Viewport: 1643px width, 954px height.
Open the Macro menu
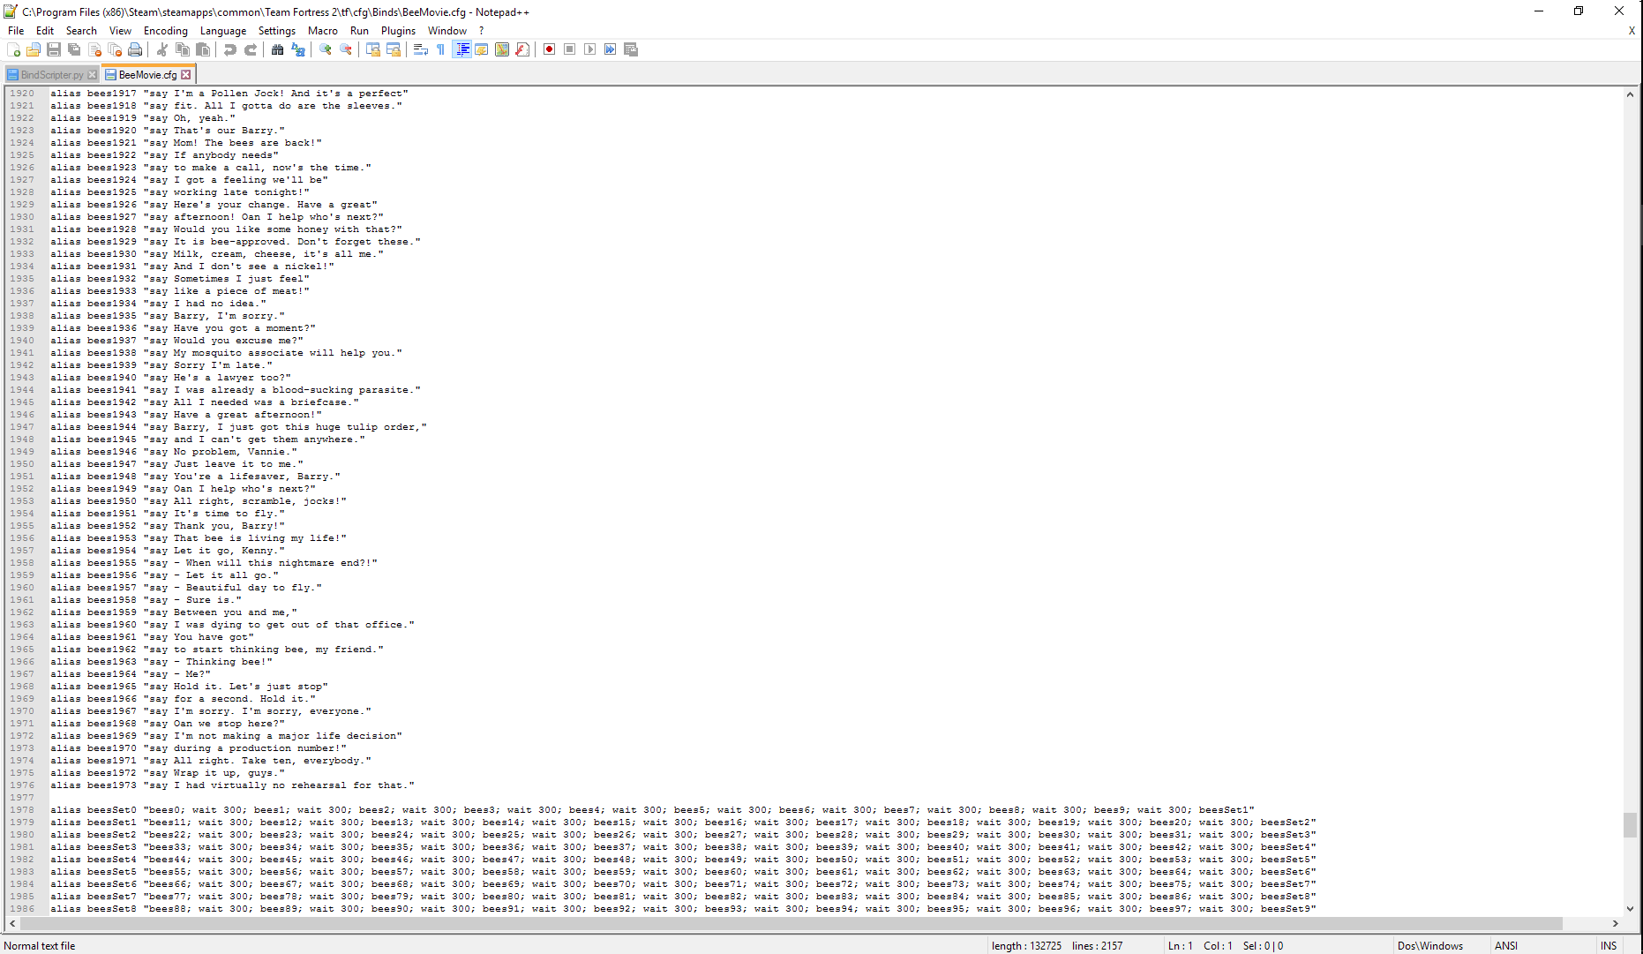pyautogui.click(x=322, y=31)
